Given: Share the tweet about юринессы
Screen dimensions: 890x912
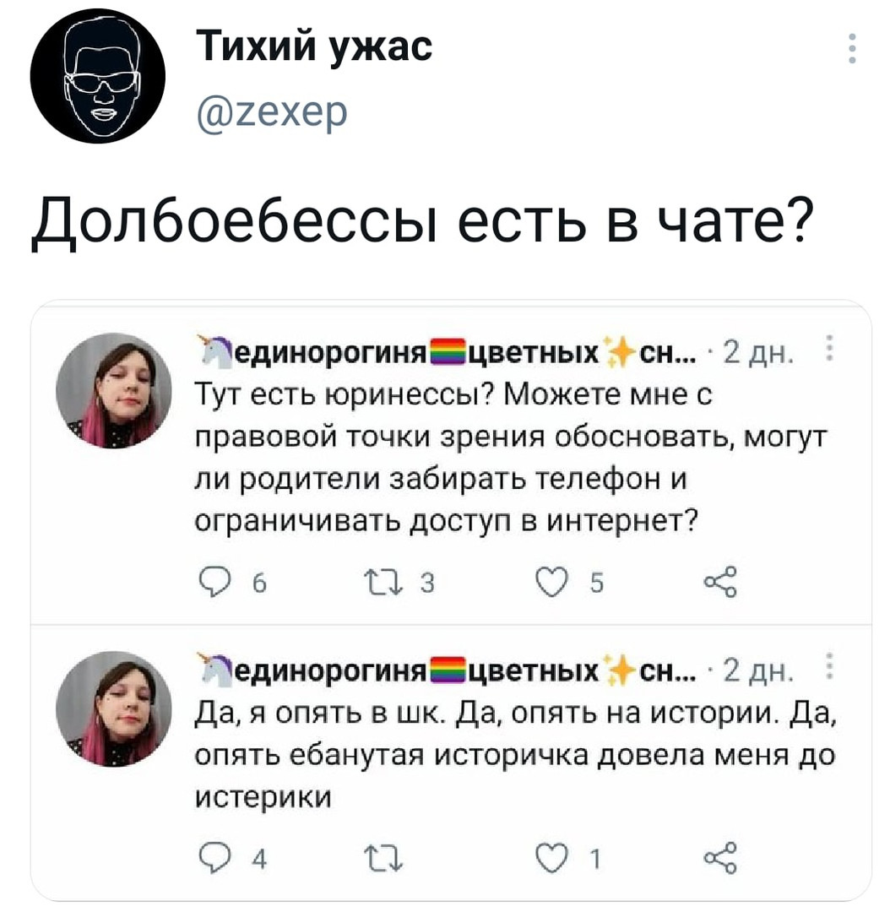Looking at the screenshot, I should [x=720, y=582].
